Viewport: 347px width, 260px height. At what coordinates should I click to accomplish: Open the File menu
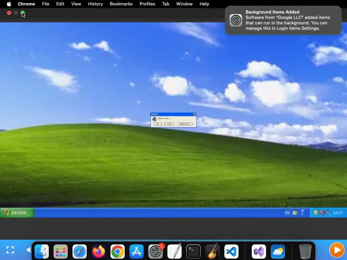coord(46,4)
